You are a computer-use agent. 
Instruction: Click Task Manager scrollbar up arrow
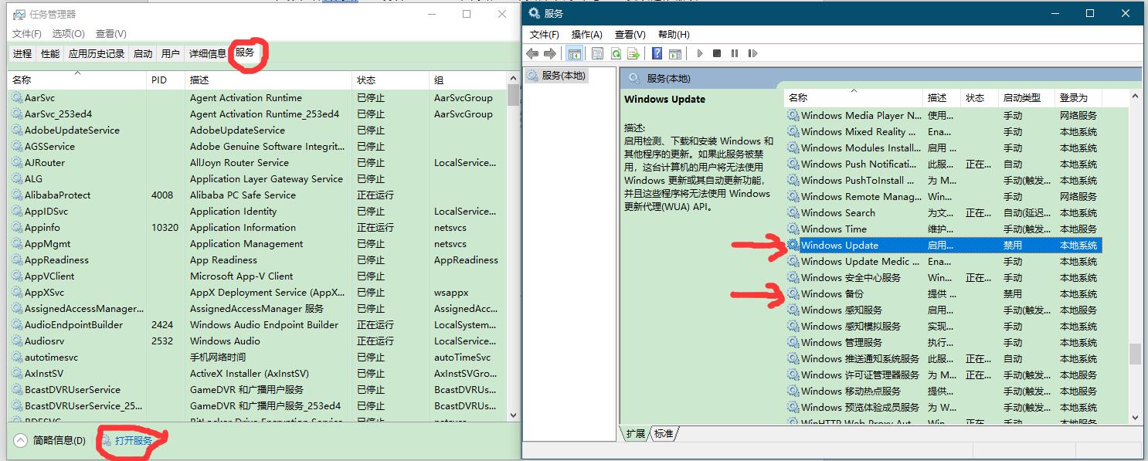[x=513, y=78]
